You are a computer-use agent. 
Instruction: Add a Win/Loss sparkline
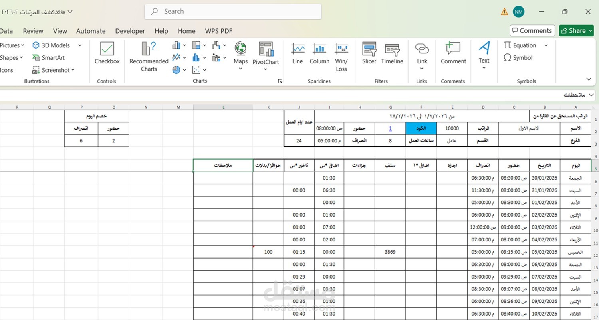coord(341,57)
